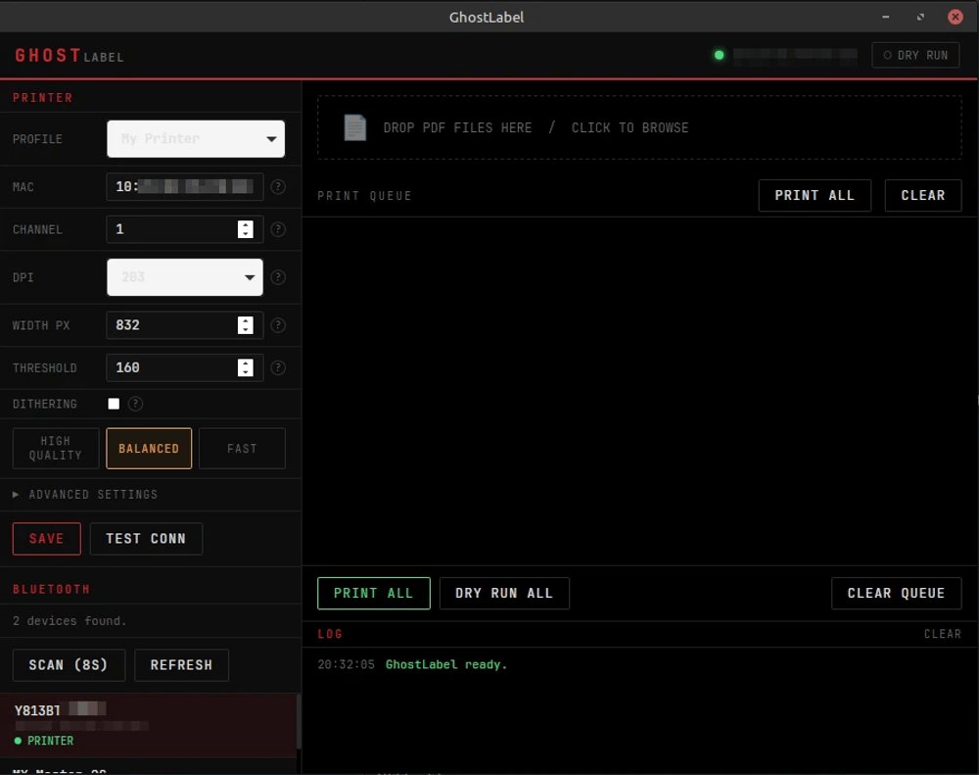Screen dimensions: 979x775
Task: Click the CHANNEL help question icon
Action: click(278, 229)
